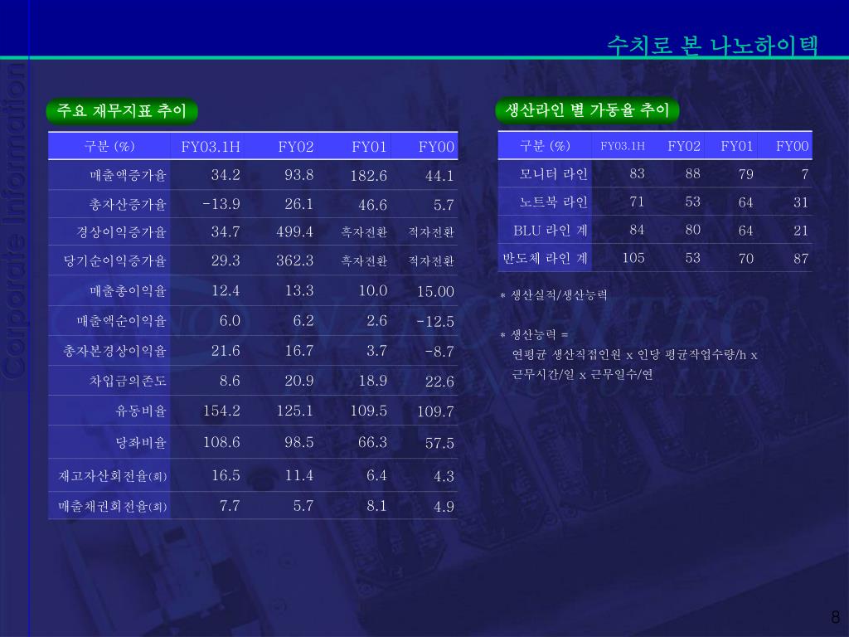The height and width of the screenshot is (637, 849).
Task: Select the '생산라인 별 가동율 추이' section heading
Action: 588,110
